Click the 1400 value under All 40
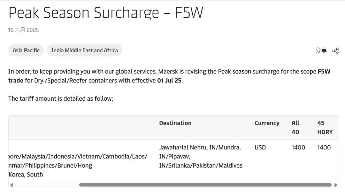The width and height of the screenshot is (345, 195). coord(298,148)
